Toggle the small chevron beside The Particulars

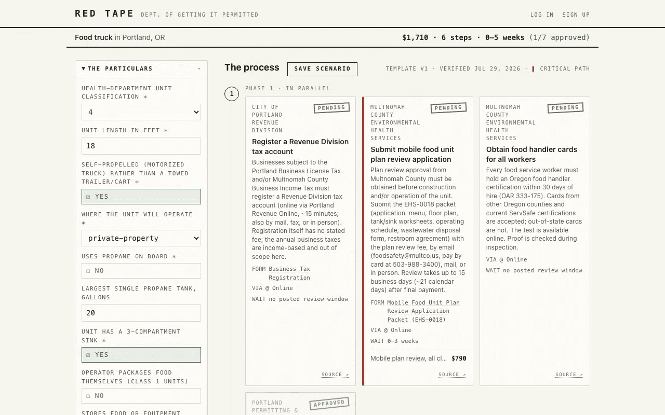coord(199,68)
